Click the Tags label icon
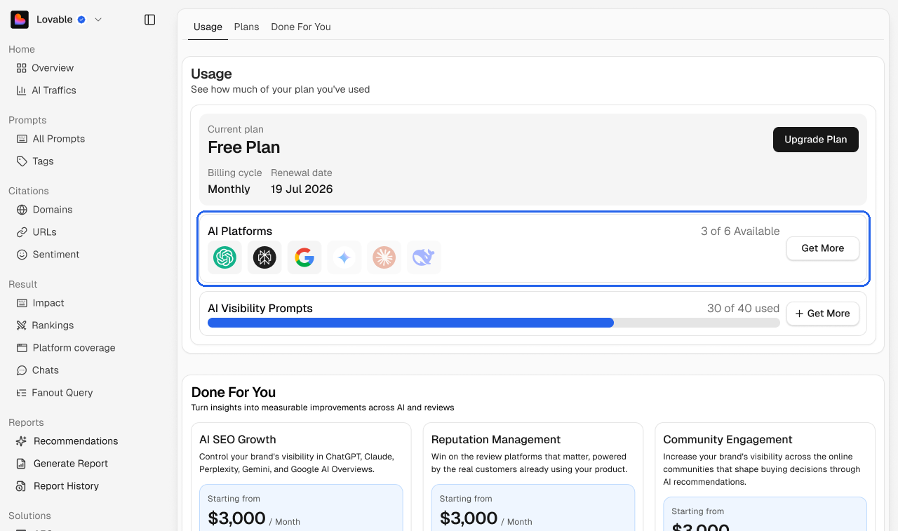 tap(22, 161)
